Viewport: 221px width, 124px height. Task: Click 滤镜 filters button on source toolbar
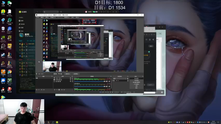pyautogui.click(x=60, y=74)
